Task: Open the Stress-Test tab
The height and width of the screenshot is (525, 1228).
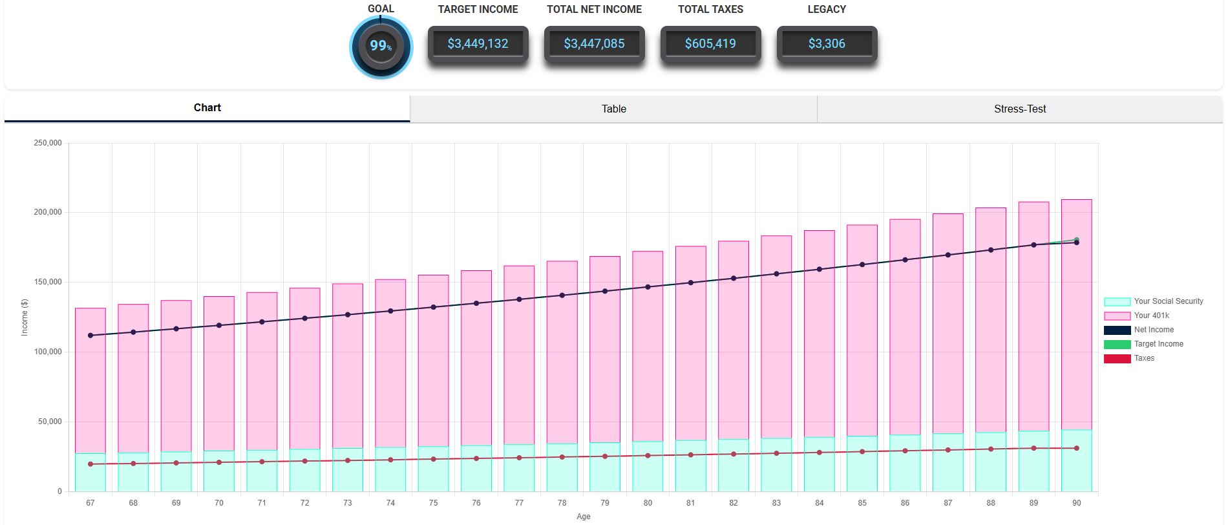Action: (1019, 109)
